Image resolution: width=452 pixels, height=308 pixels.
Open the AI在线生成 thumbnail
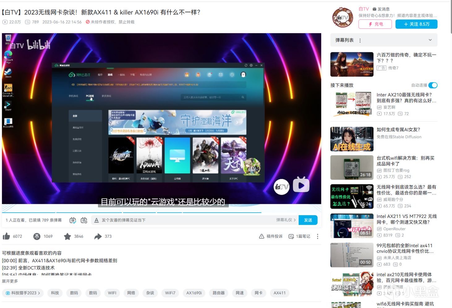(352, 139)
